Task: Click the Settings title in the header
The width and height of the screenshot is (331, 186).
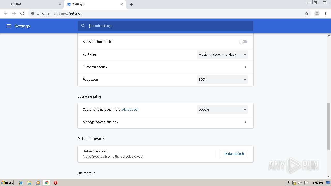Action: coord(22,26)
